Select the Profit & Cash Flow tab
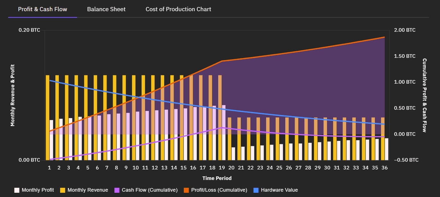440x197 pixels. (42, 9)
